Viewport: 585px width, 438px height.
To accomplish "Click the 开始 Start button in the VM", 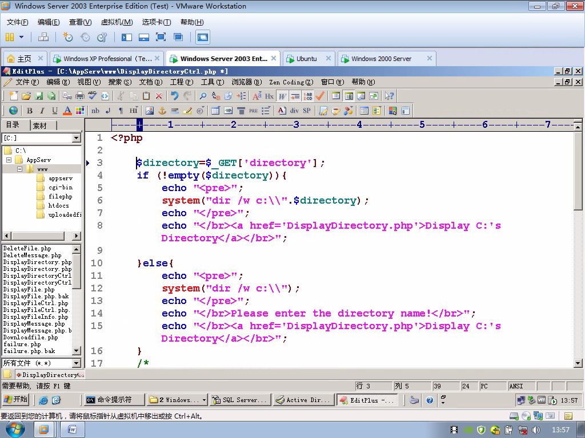I will (16, 400).
